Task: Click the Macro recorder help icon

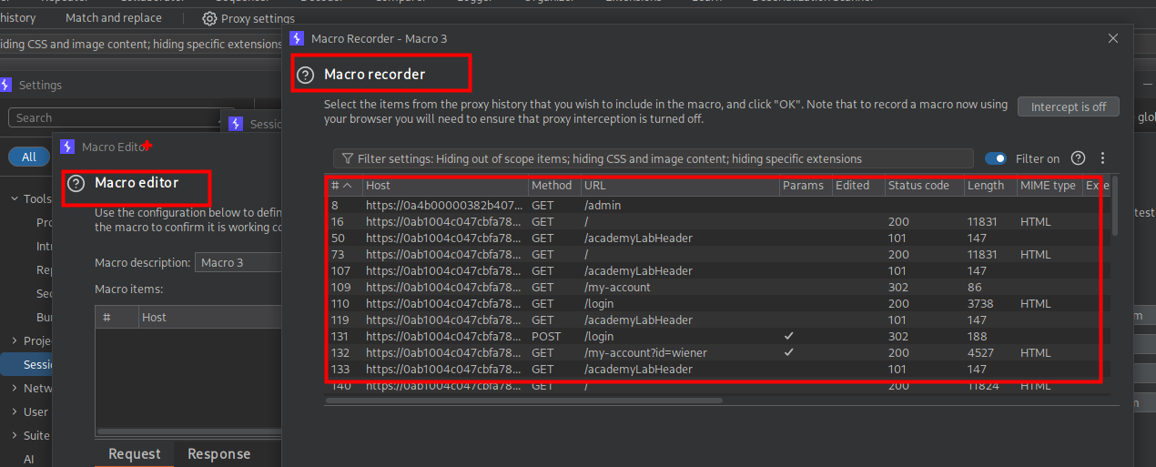Action: 307,75
